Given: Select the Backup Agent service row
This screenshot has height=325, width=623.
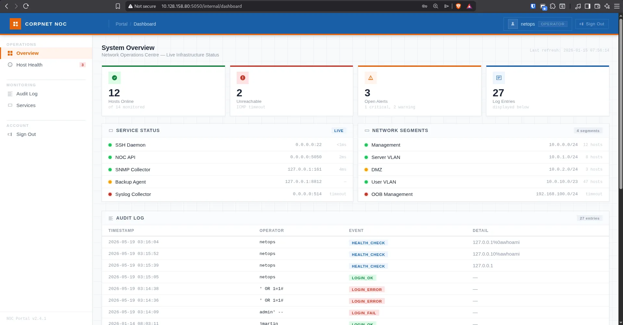Looking at the screenshot, I should (227, 182).
